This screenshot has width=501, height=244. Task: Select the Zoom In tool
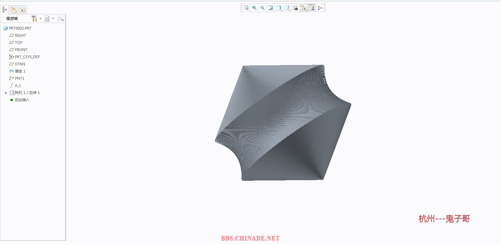[x=254, y=8]
